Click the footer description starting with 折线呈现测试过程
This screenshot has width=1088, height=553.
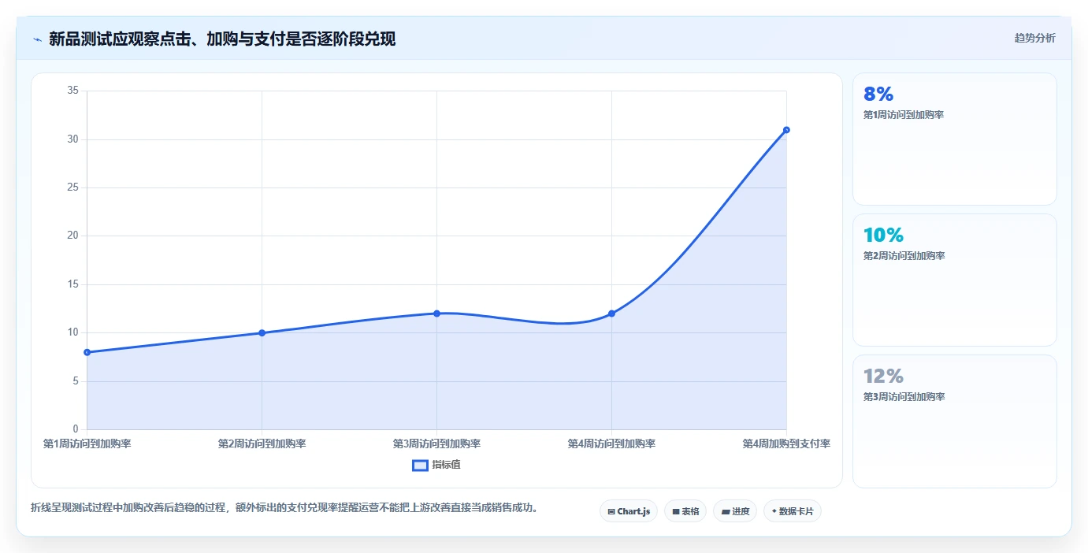coord(287,507)
